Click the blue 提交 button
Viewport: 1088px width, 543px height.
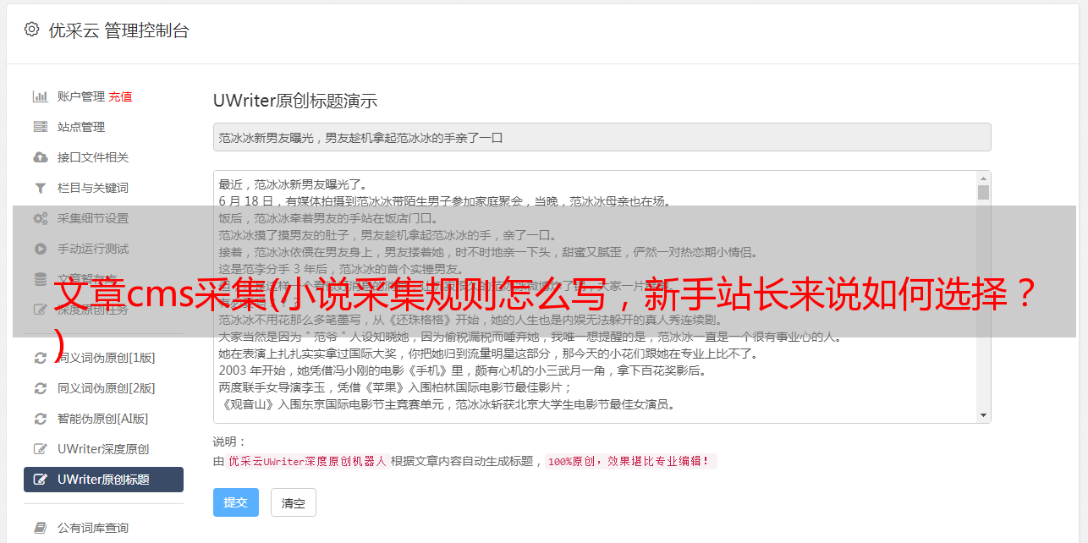point(235,502)
